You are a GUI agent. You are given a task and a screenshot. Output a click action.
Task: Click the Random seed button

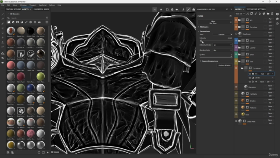tap(221, 34)
